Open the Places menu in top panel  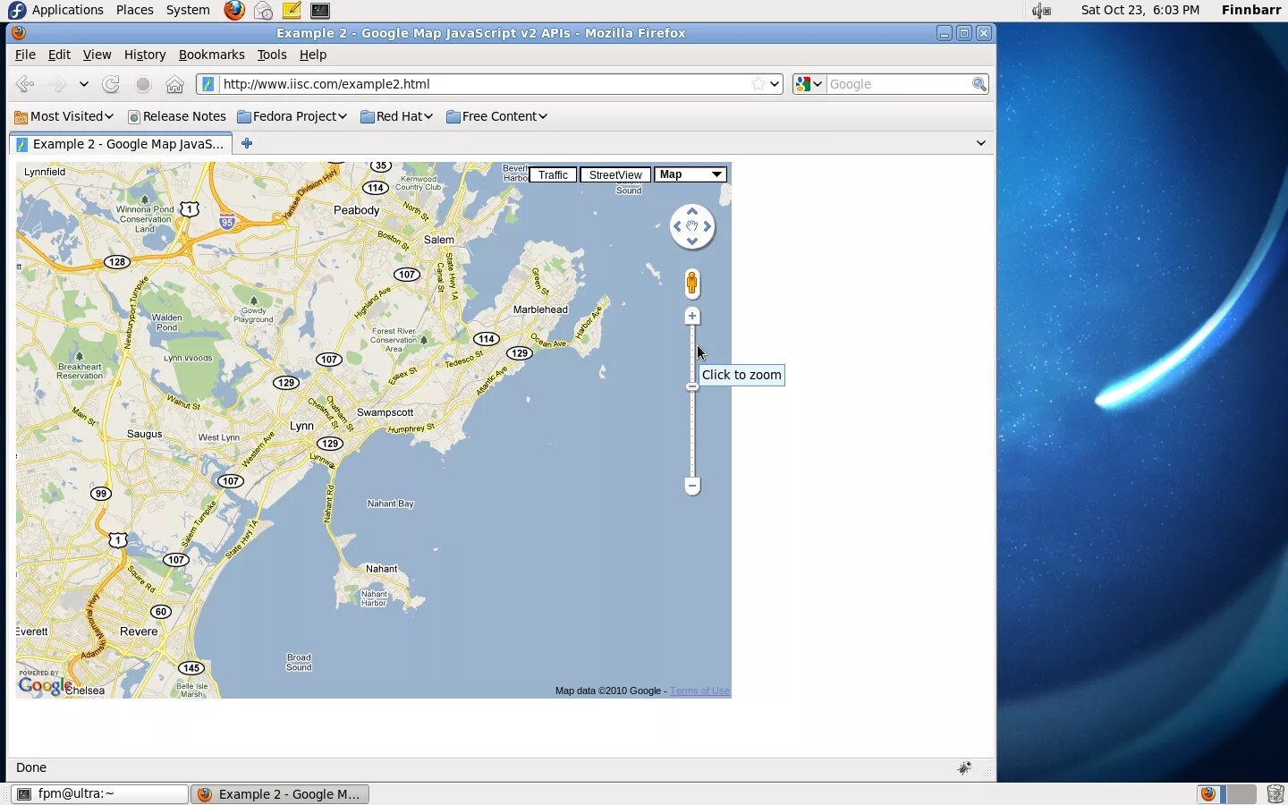point(134,10)
